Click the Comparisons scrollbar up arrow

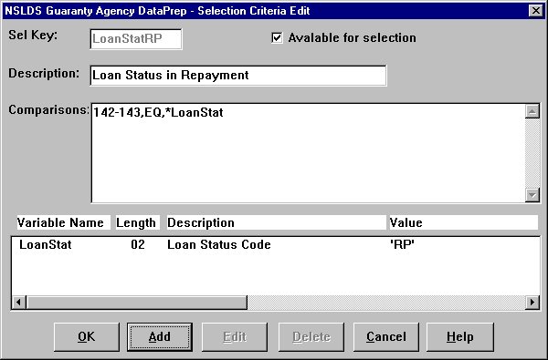tap(532, 111)
